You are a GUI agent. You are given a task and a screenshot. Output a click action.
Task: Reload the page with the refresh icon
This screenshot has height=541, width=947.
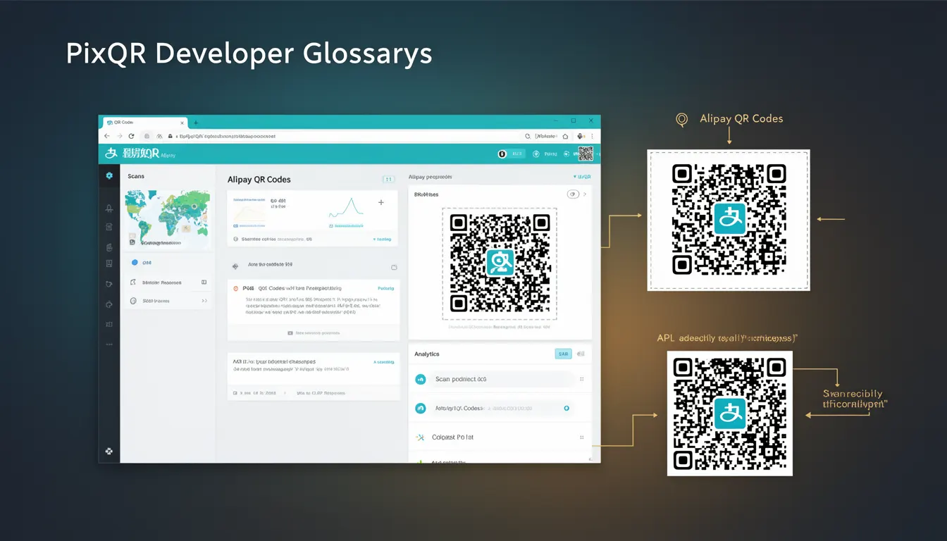click(131, 136)
